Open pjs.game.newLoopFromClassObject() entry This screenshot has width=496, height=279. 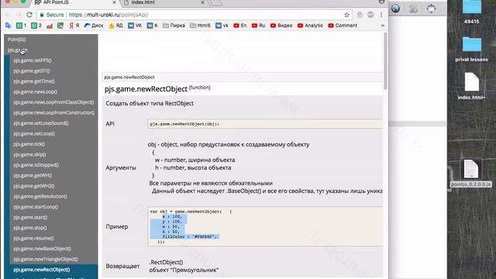pyautogui.click(x=53, y=102)
